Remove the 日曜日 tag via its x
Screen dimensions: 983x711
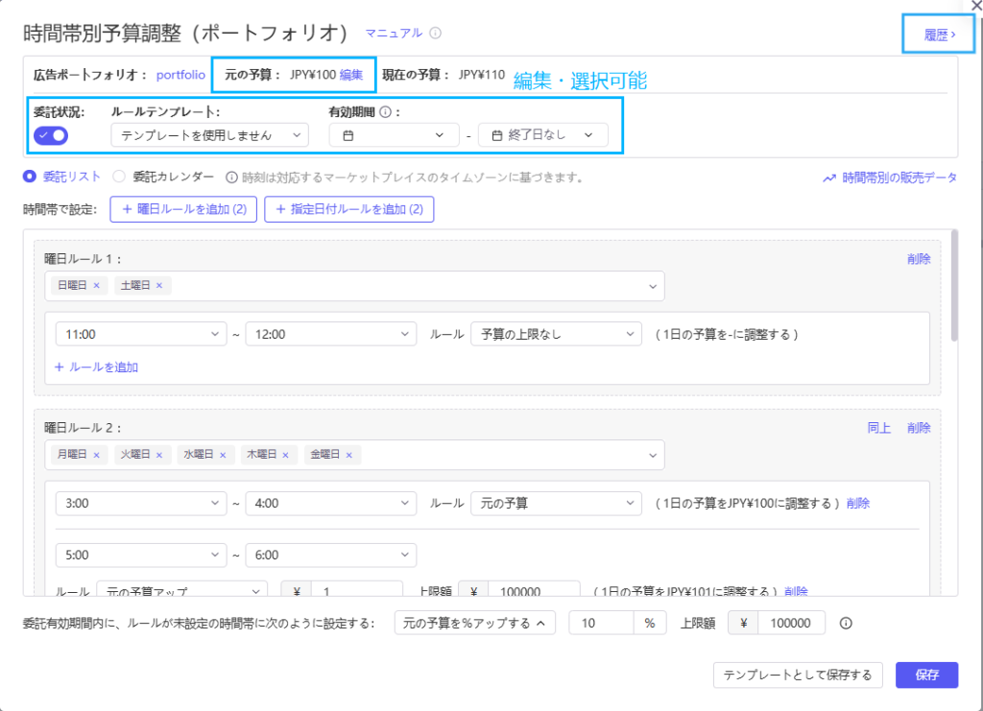point(97,286)
